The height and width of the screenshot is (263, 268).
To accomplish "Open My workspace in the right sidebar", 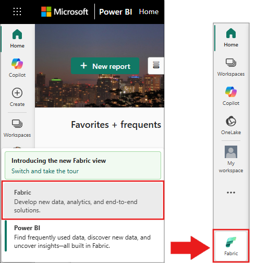I will click(231, 159).
